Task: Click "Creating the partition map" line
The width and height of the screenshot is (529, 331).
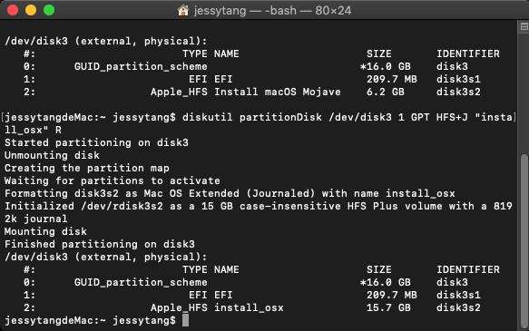Action: pos(87,168)
